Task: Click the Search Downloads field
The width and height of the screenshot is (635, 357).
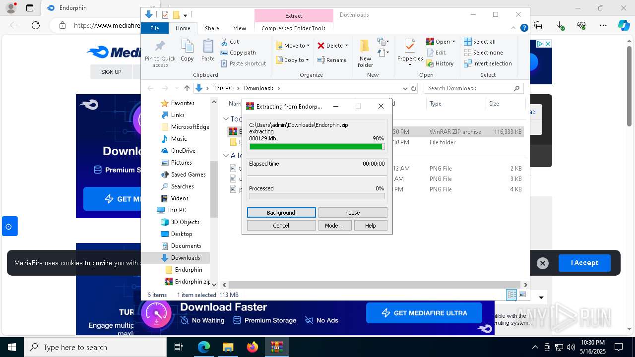Action: 474,88
